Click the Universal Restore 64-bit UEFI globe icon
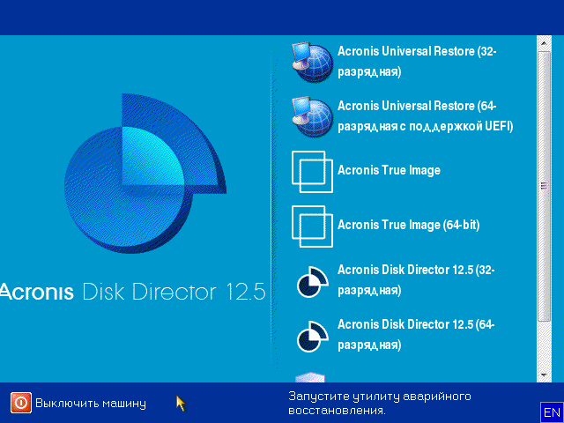Viewport: 564px width, 423px height. [x=311, y=115]
